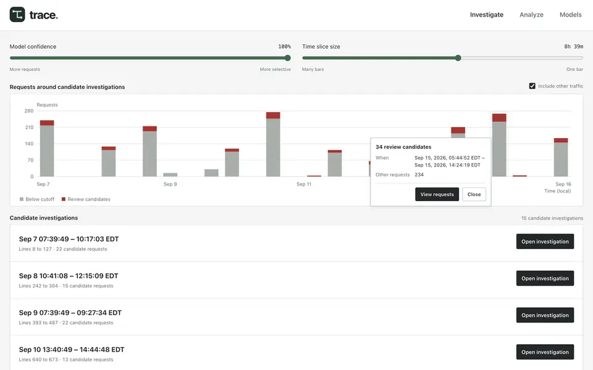Image resolution: width=593 pixels, height=370 pixels.
Task: Select the first bar above Sep 7
Action: [47, 149]
